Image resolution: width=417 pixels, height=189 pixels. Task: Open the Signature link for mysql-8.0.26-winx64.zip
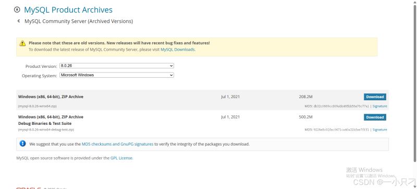379,106
